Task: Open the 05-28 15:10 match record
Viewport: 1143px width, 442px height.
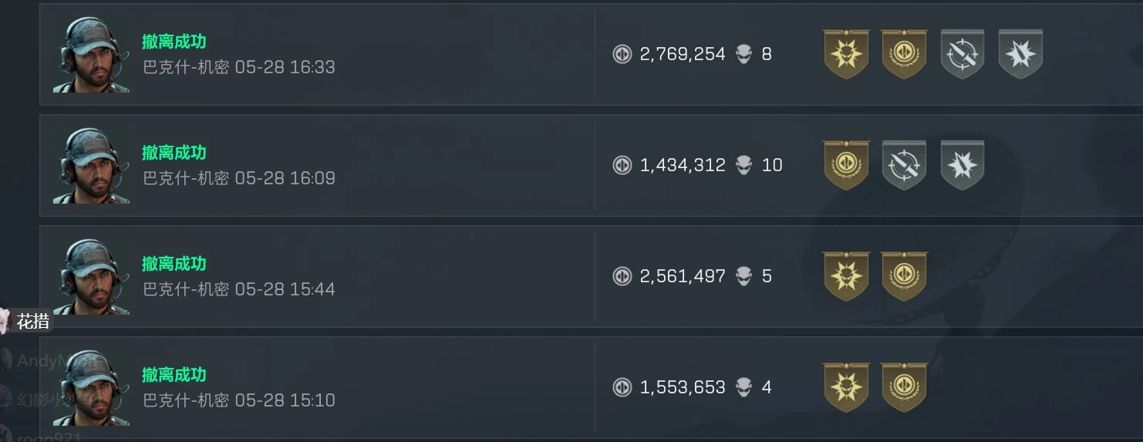Action: tap(591, 387)
